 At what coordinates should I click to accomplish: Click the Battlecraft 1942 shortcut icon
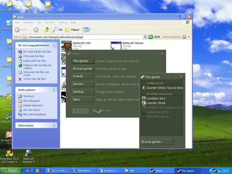(66, 45)
